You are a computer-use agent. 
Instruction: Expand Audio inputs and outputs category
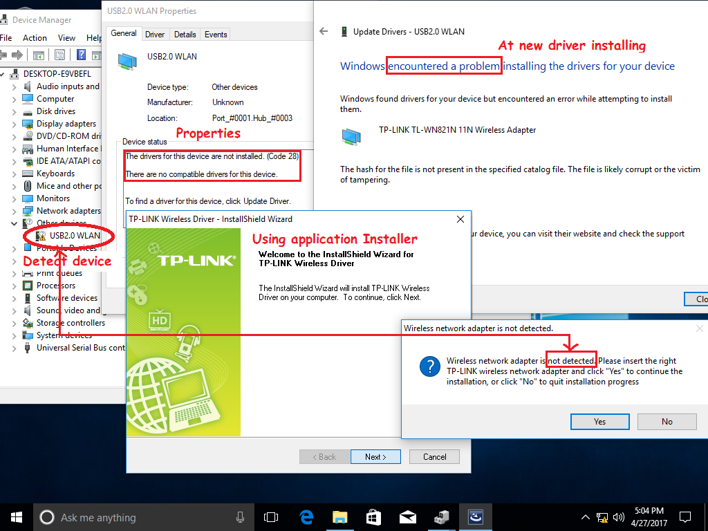point(14,86)
